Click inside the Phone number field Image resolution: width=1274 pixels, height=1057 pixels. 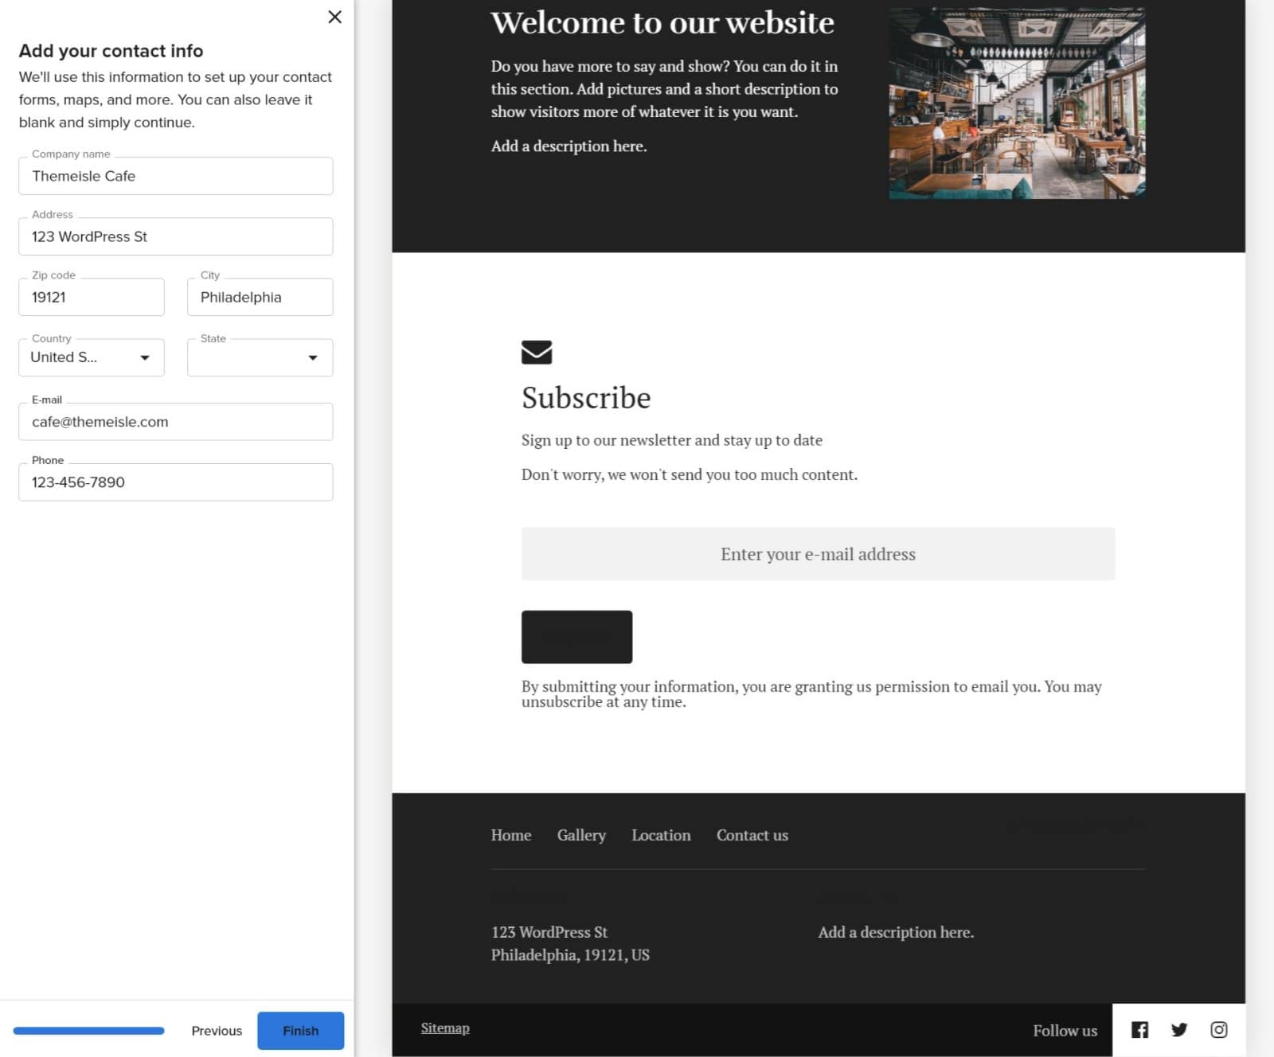tap(175, 482)
